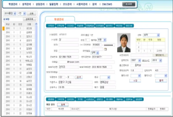Click the 이름 column header in student list
The width and height of the screenshot is (173, 117).
pos(29,24)
